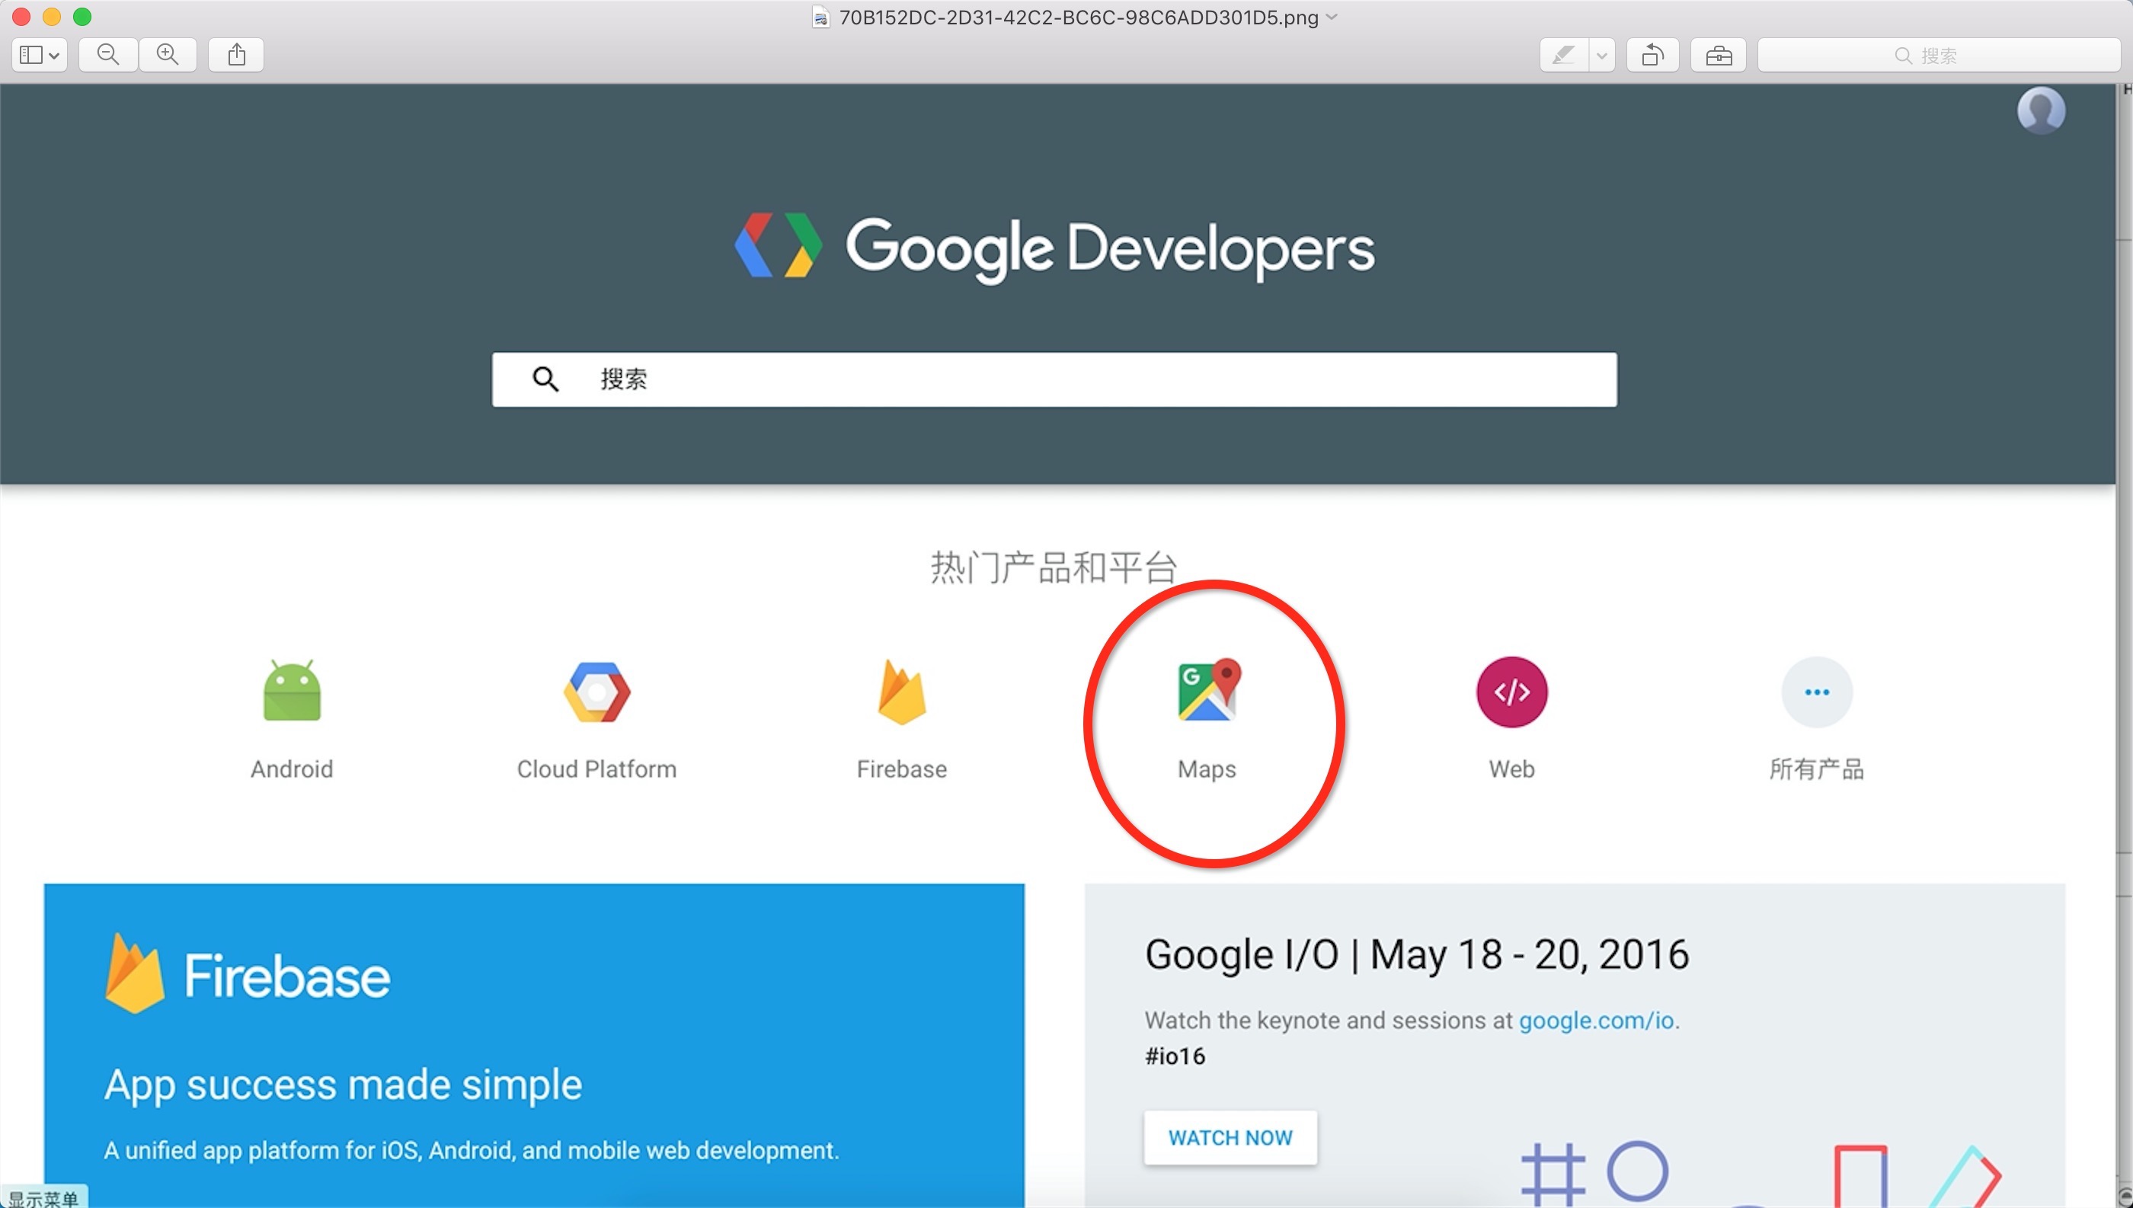Click the 热门产品和平台 section heading
Screen dimensions: 2133x1208
(x=1054, y=567)
